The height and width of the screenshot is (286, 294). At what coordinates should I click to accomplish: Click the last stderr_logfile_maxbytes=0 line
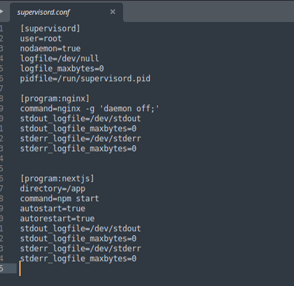(x=78, y=259)
